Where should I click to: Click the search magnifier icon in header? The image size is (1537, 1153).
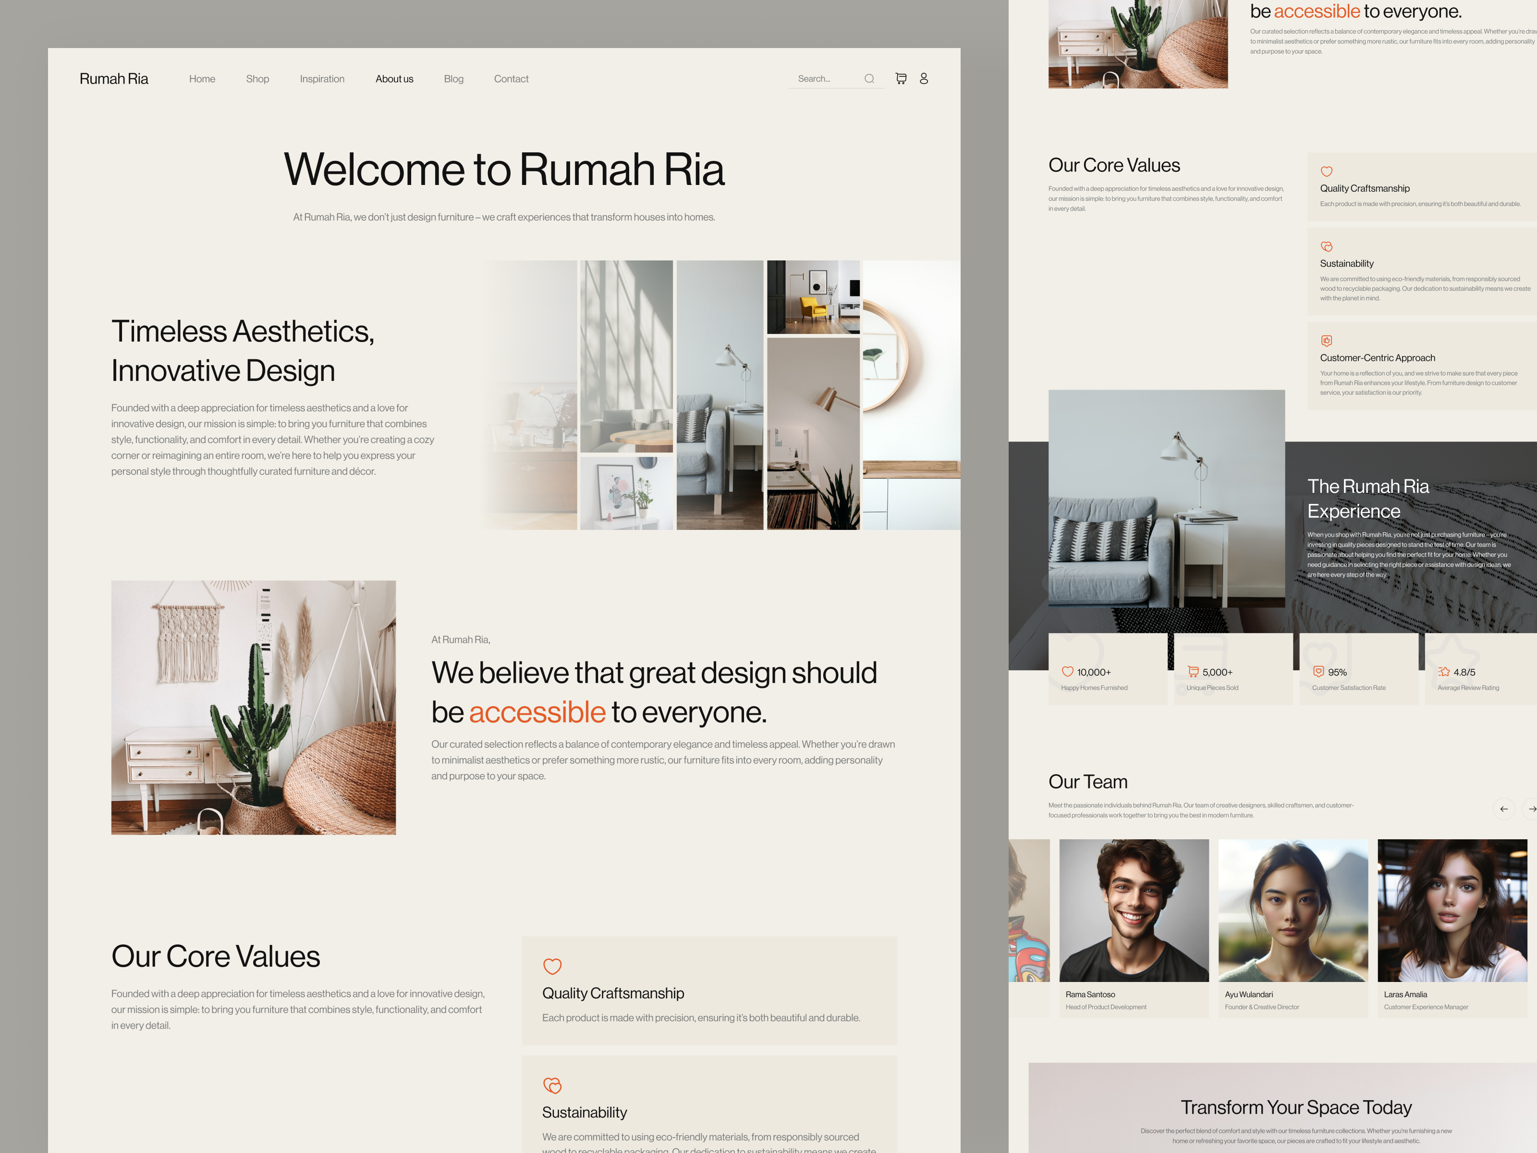click(x=868, y=78)
